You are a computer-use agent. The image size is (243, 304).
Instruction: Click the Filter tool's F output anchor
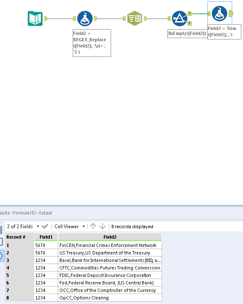[190, 23]
